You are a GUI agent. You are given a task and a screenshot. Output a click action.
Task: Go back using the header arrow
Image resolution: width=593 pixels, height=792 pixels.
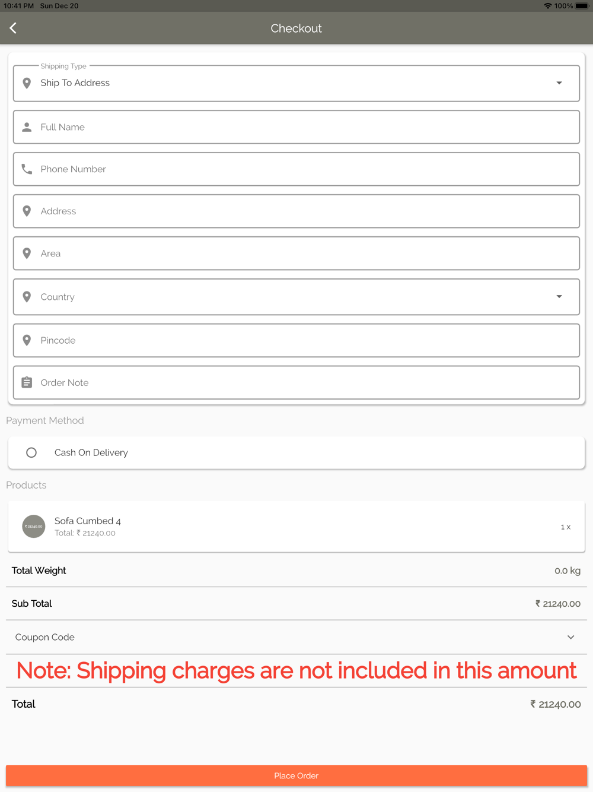(x=13, y=28)
